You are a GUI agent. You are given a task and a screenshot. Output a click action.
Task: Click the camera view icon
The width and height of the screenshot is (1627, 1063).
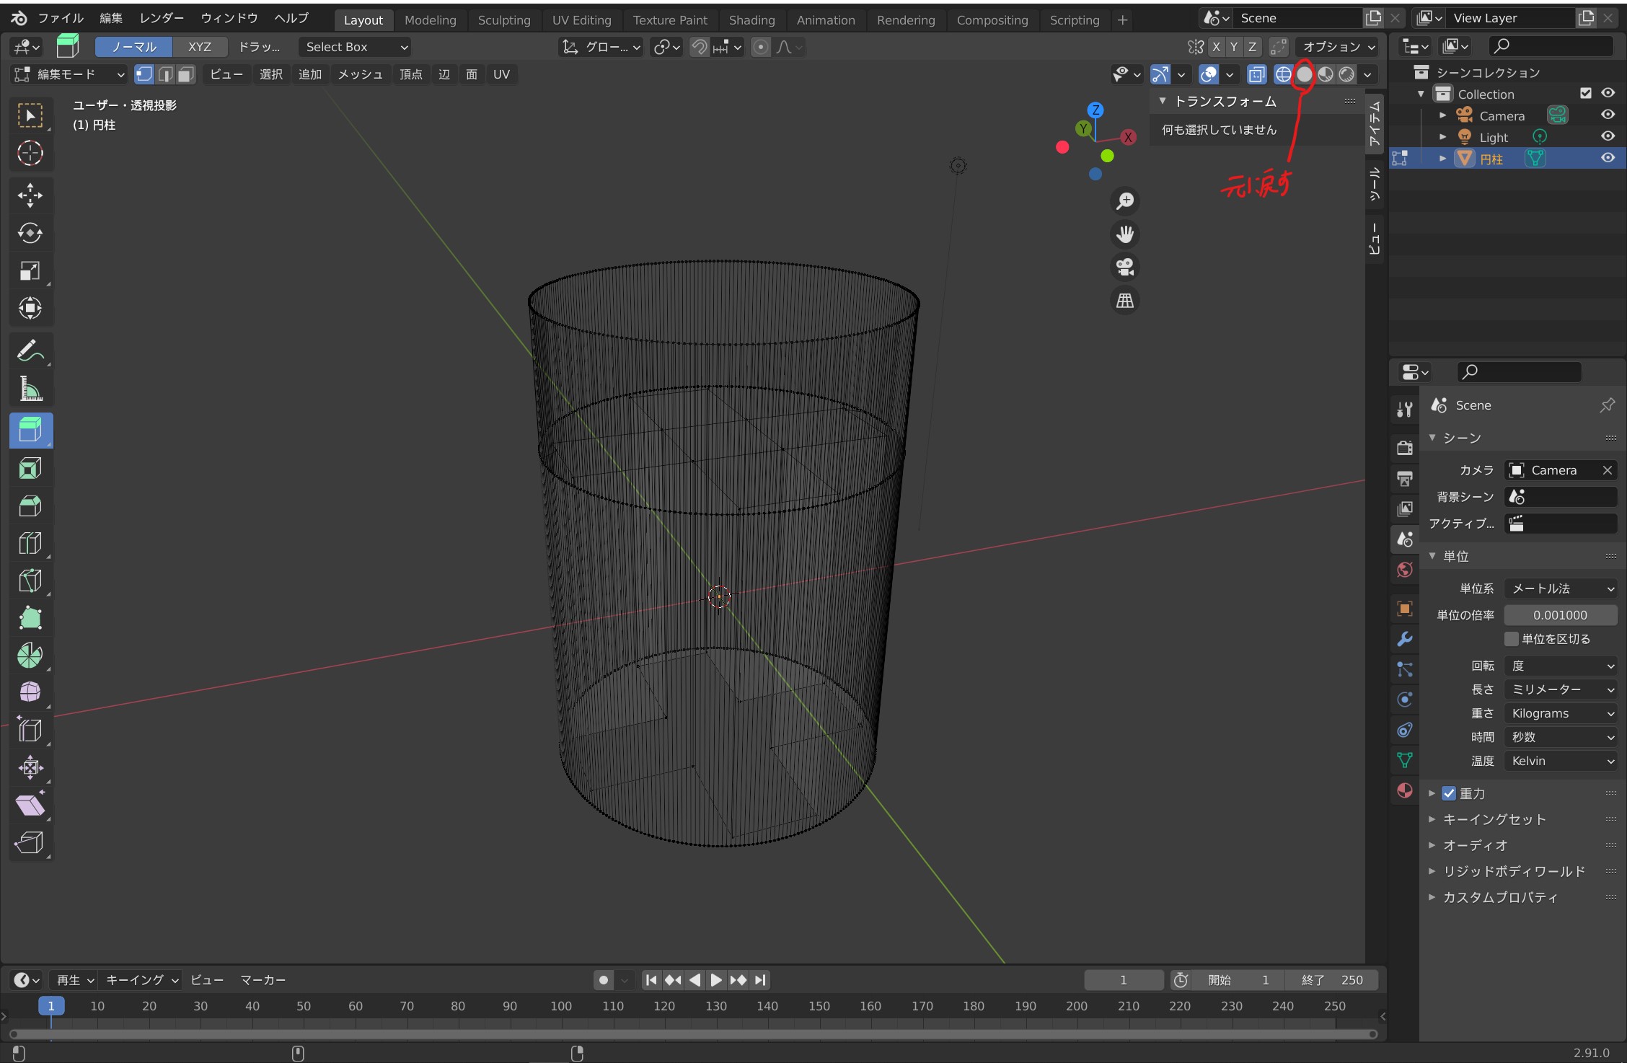point(1124,268)
